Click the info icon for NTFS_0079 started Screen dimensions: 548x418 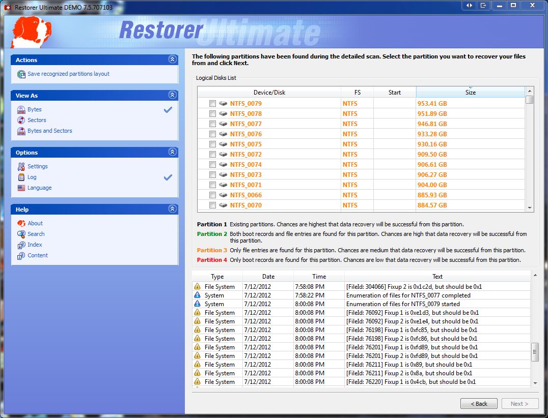(x=198, y=304)
